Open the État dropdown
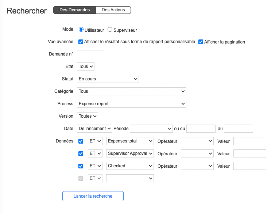Screen dimensions: 279x213 pos(86,66)
